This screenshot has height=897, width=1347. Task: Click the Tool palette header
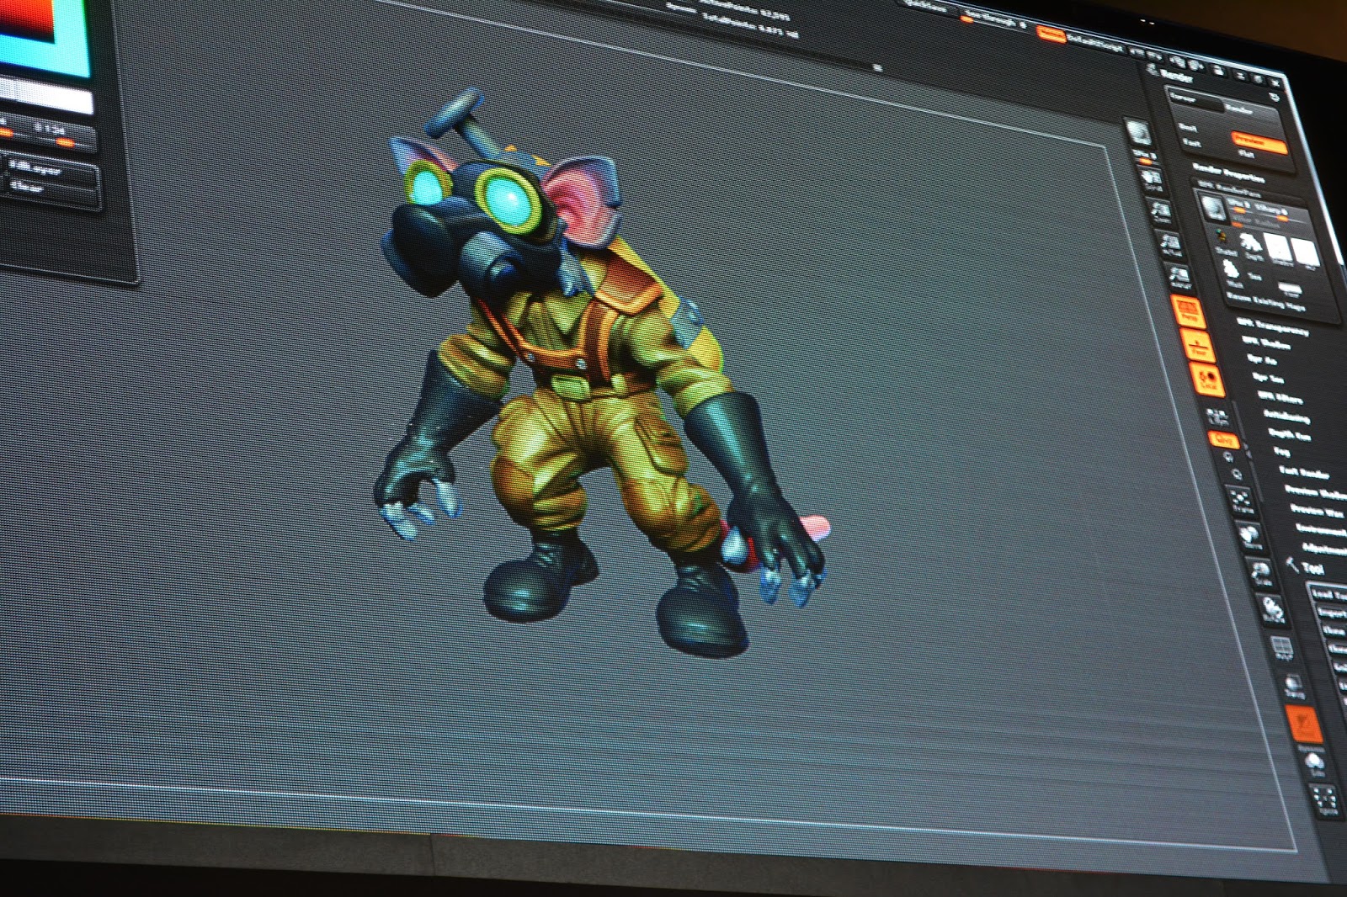(1312, 567)
